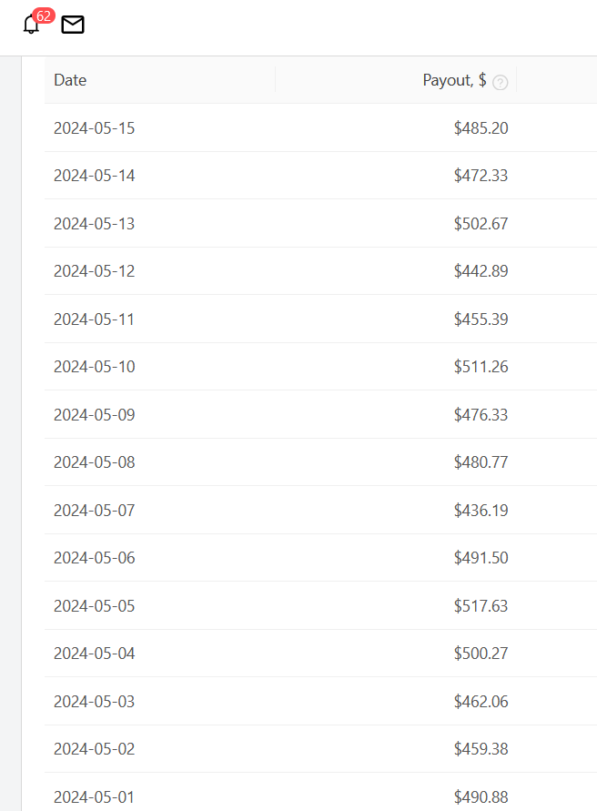The image size is (597, 811).
Task: Open the notifications bell icon
Action: pos(31,25)
